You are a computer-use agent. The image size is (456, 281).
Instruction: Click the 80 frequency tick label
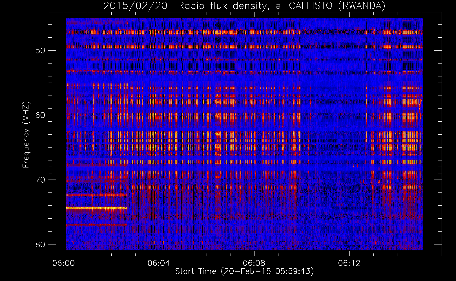coord(40,244)
